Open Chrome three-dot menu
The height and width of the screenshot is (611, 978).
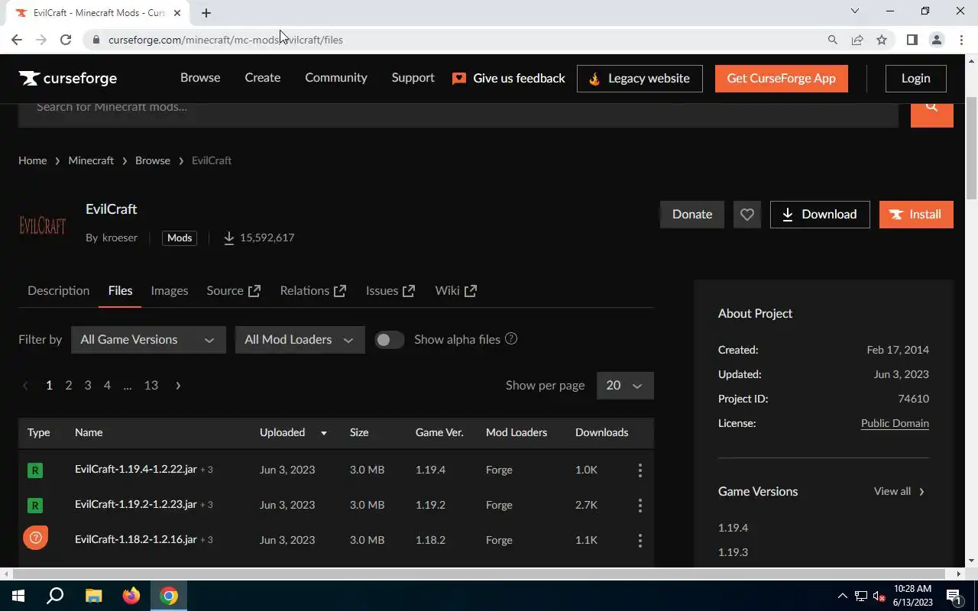click(961, 40)
